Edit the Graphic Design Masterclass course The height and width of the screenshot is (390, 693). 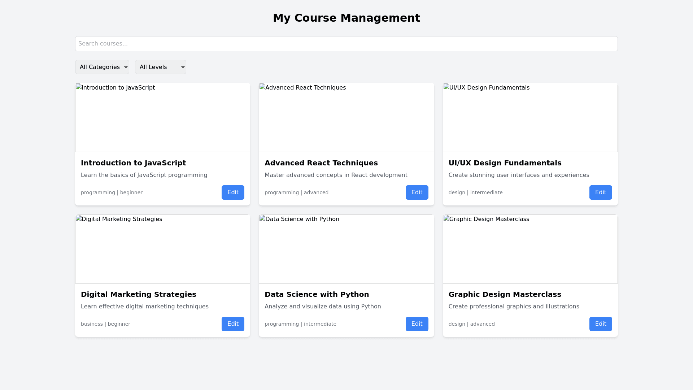coord(600,324)
